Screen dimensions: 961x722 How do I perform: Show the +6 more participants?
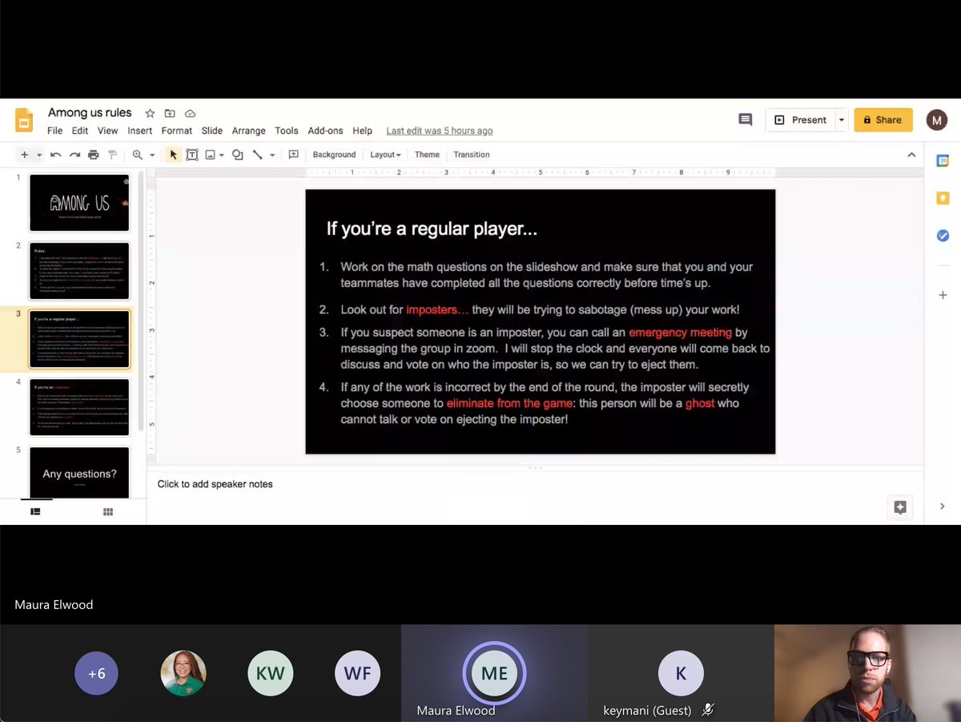coord(97,673)
